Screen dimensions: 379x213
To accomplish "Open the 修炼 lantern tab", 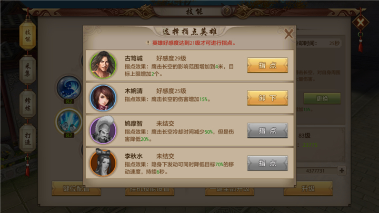I will [x=27, y=104].
